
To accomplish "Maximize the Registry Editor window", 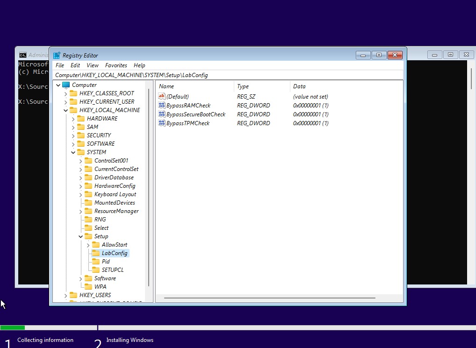I will (379, 55).
